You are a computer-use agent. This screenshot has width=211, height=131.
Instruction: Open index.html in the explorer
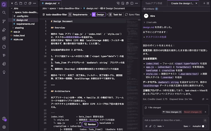19,36
